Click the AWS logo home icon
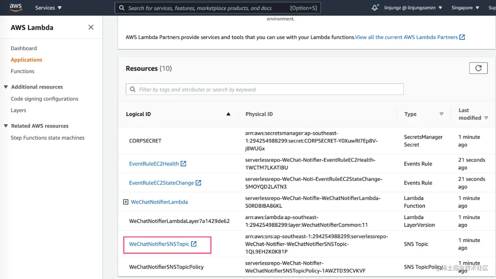 point(16,8)
